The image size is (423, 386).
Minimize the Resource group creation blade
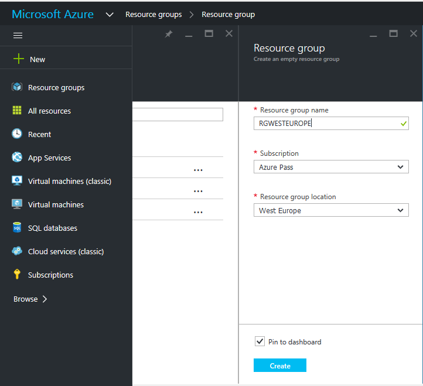click(373, 36)
